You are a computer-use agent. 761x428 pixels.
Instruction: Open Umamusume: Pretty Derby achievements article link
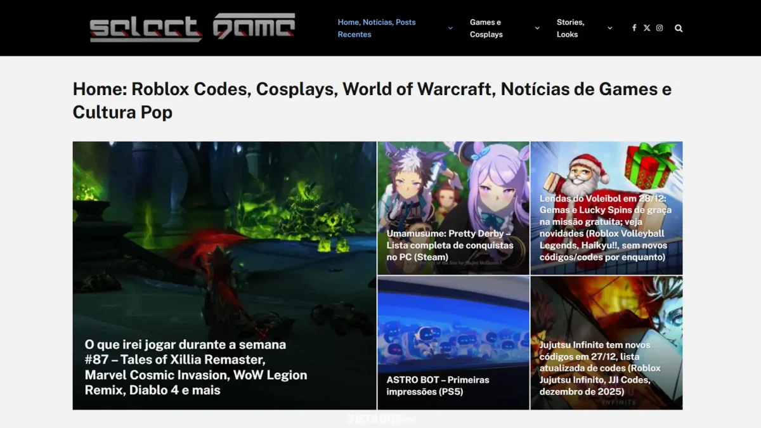(x=450, y=245)
